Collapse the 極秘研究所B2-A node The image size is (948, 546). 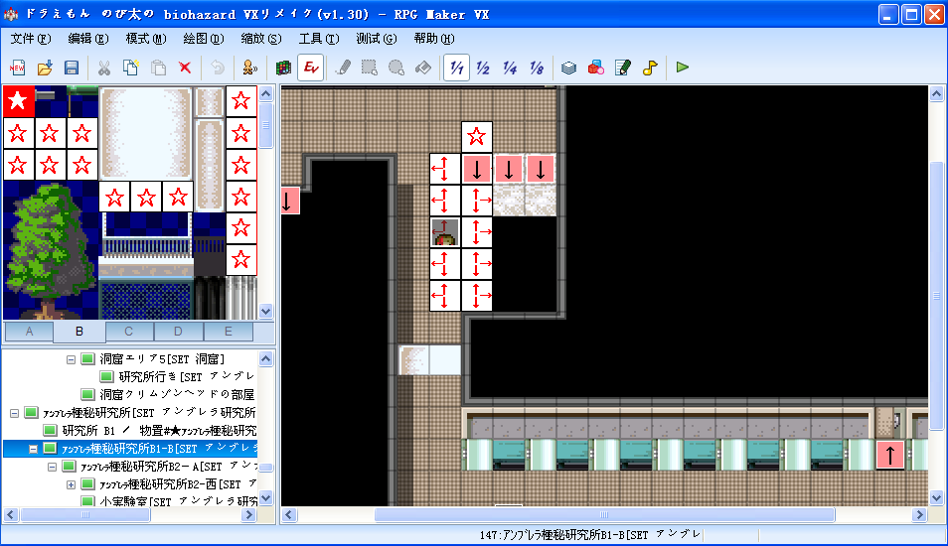(52, 467)
